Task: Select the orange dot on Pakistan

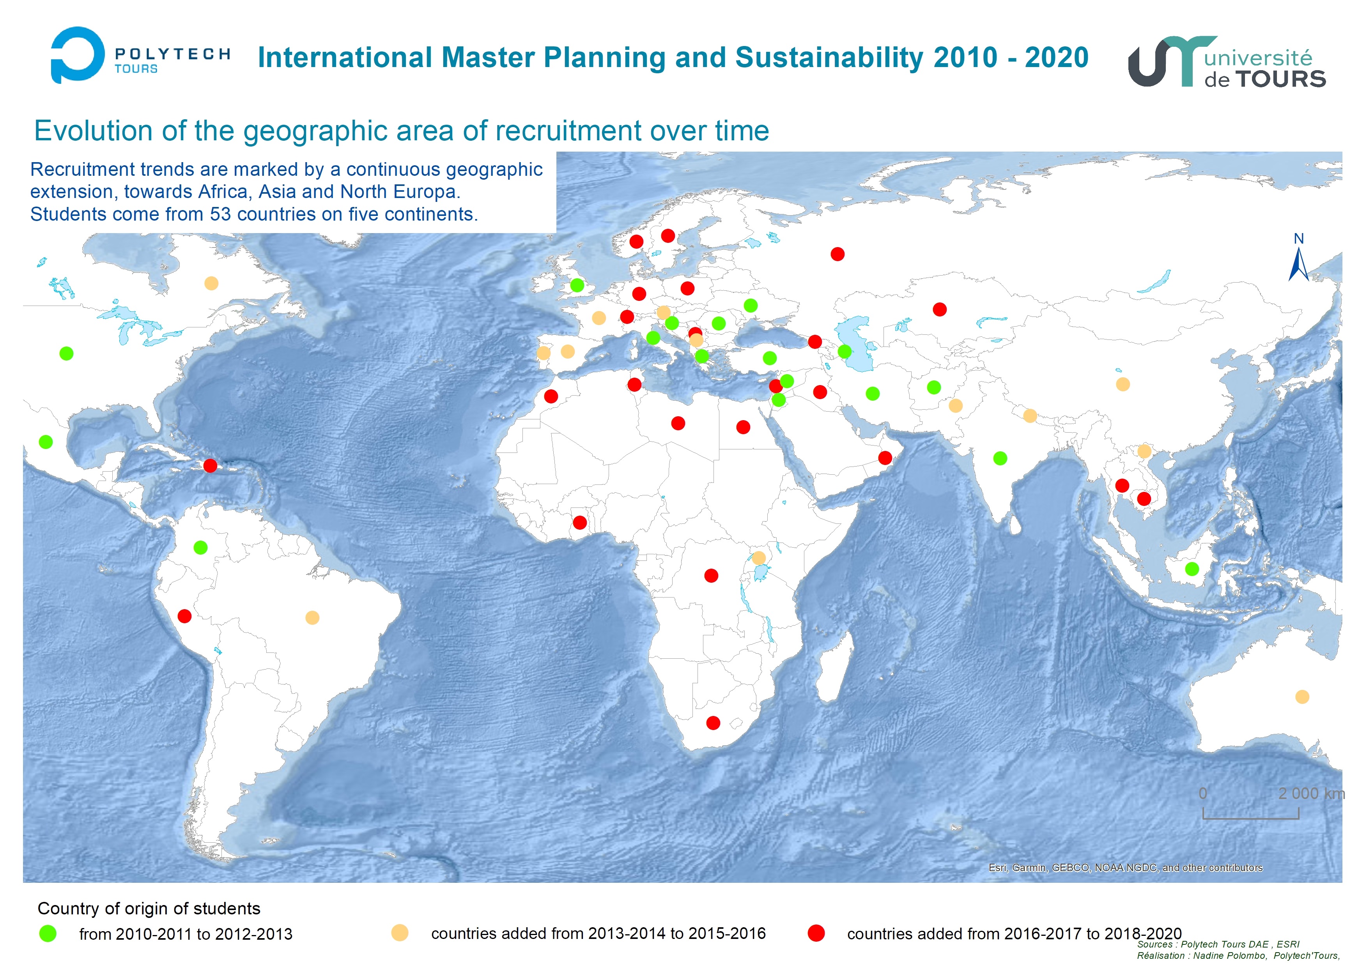Action: (955, 405)
